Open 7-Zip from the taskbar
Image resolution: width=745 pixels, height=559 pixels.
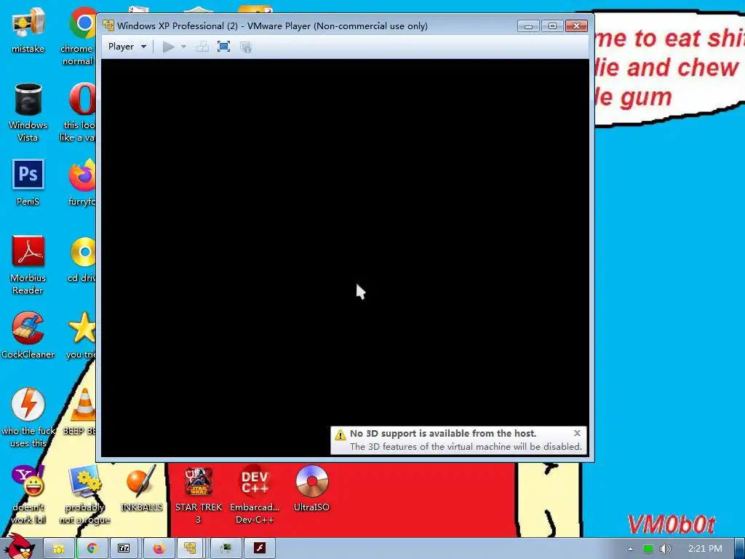click(124, 549)
